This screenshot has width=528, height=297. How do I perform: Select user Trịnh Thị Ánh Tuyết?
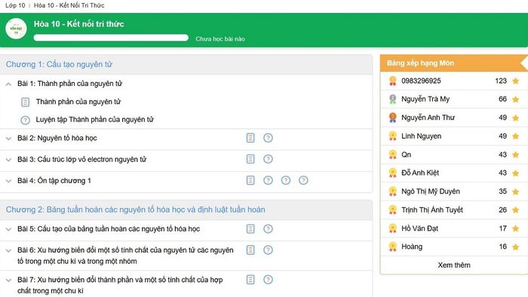tap(432, 210)
